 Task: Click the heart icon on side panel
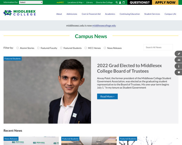tap(179, 72)
